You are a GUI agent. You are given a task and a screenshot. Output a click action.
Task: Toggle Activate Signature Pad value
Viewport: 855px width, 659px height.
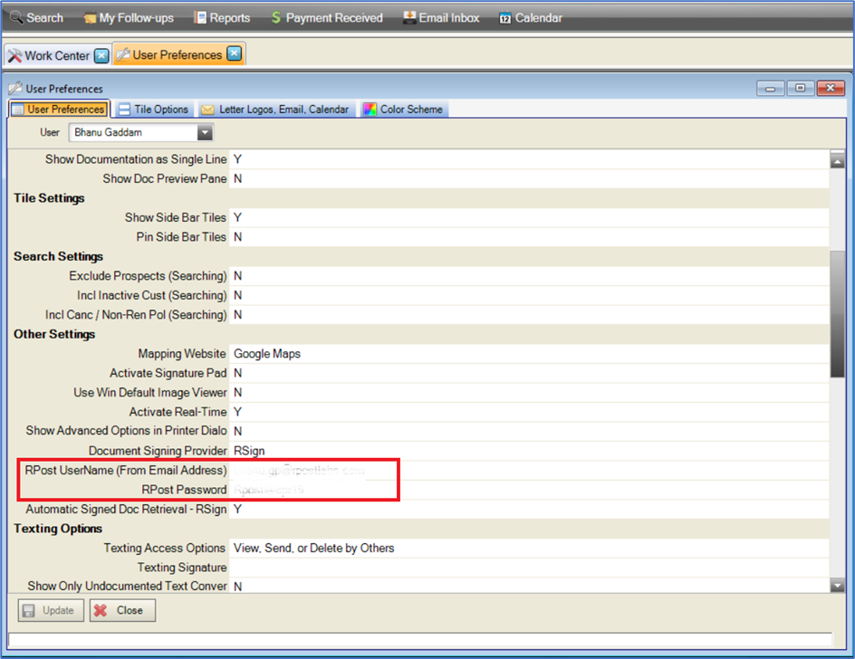pyautogui.click(x=237, y=373)
